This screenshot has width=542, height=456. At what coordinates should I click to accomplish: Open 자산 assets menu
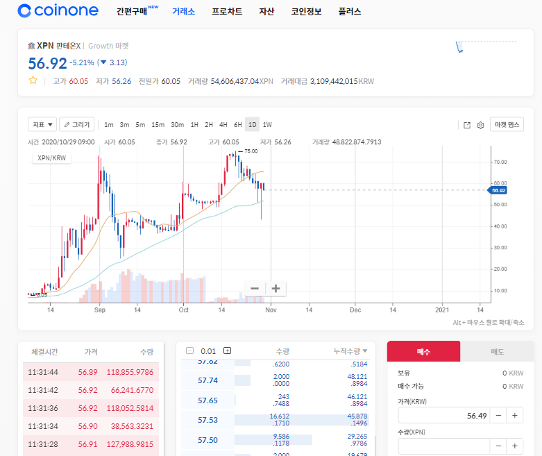click(266, 11)
